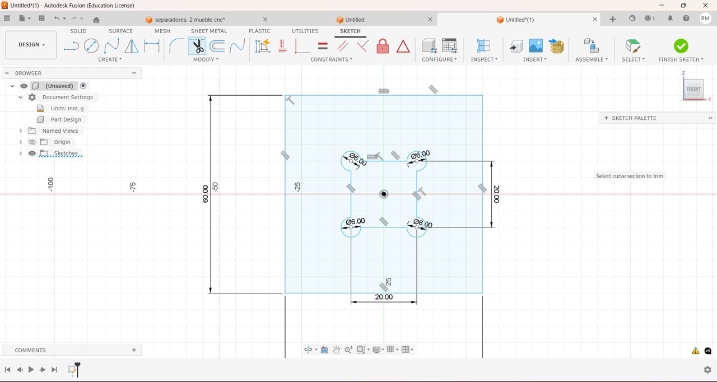Switch to the Mesh tab
The height and width of the screenshot is (382, 717).
(x=162, y=31)
